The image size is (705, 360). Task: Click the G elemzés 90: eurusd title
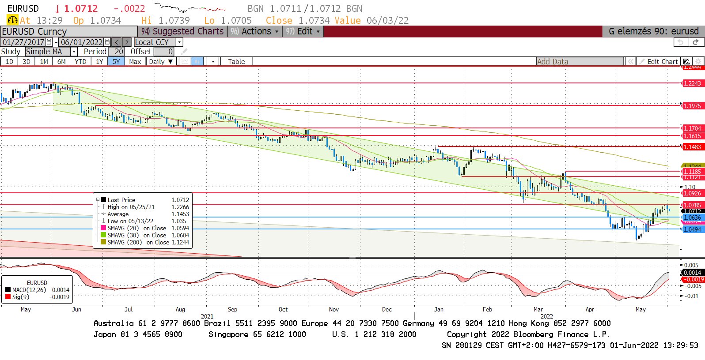(x=653, y=31)
